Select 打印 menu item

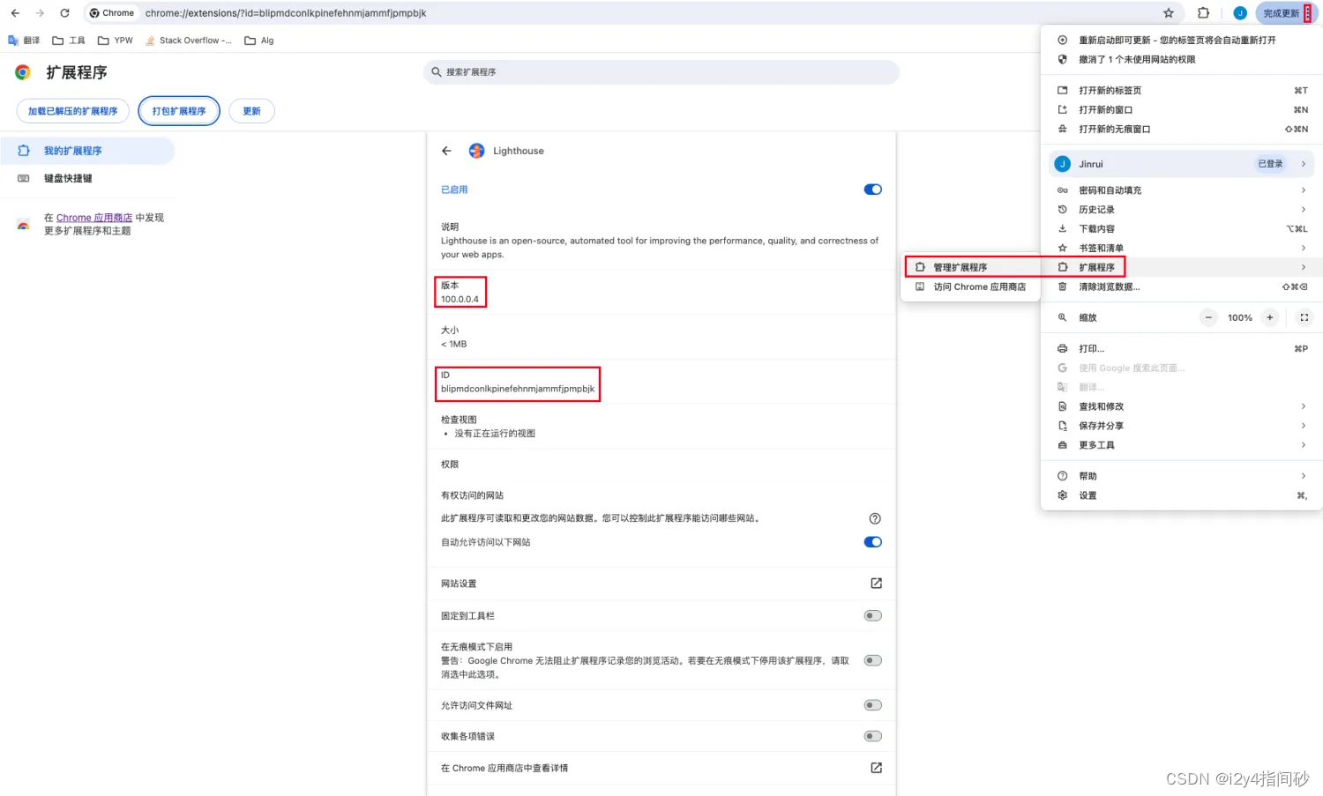pyautogui.click(x=1182, y=349)
